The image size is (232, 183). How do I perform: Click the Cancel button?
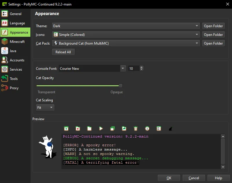194,178
